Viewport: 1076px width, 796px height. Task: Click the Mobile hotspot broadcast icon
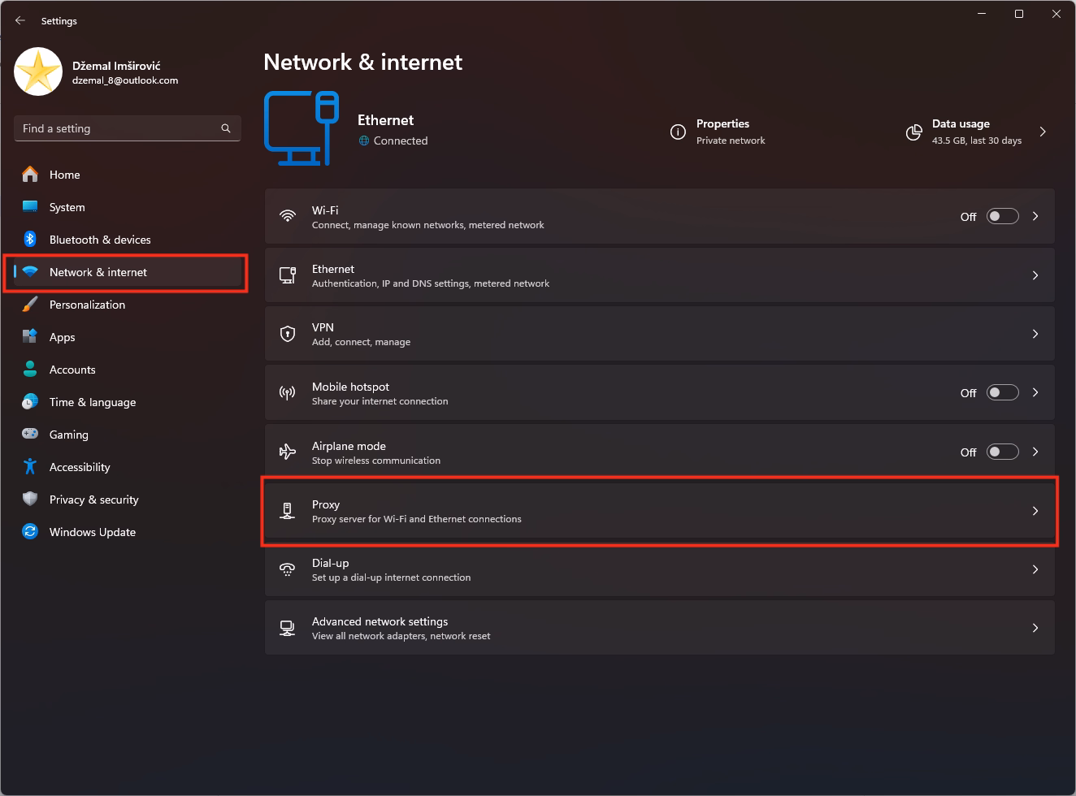point(288,392)
